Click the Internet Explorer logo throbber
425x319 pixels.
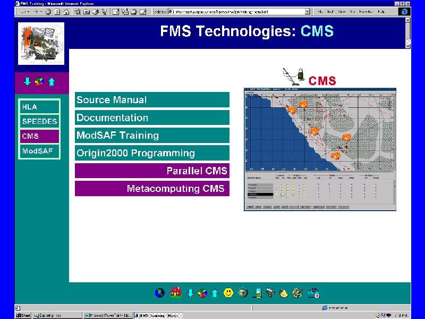click(x=404, y=11)
